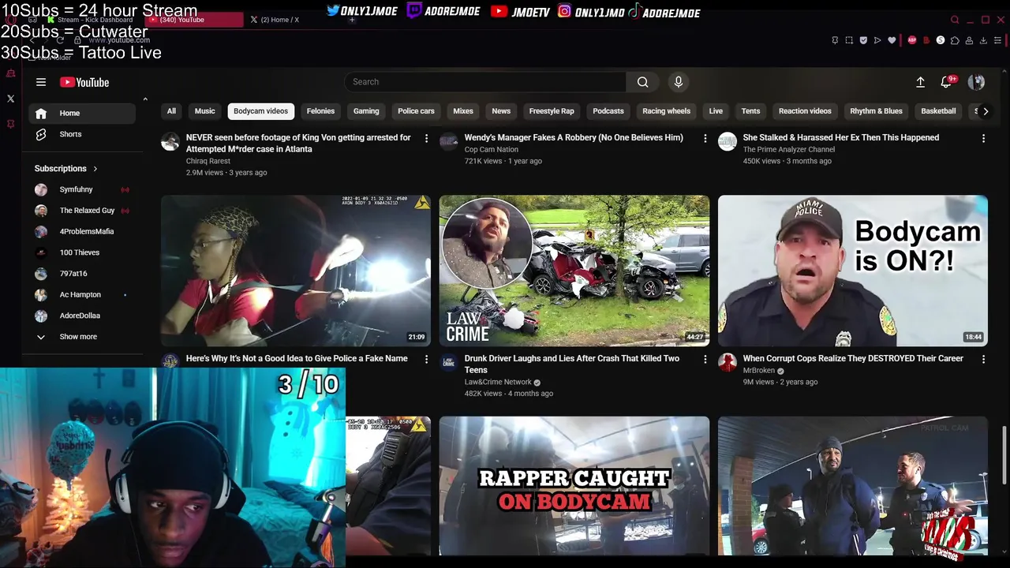This screenshot has height=568, width=1010.
Task: Open the Create upload icon
Action: tap(920, 82)
